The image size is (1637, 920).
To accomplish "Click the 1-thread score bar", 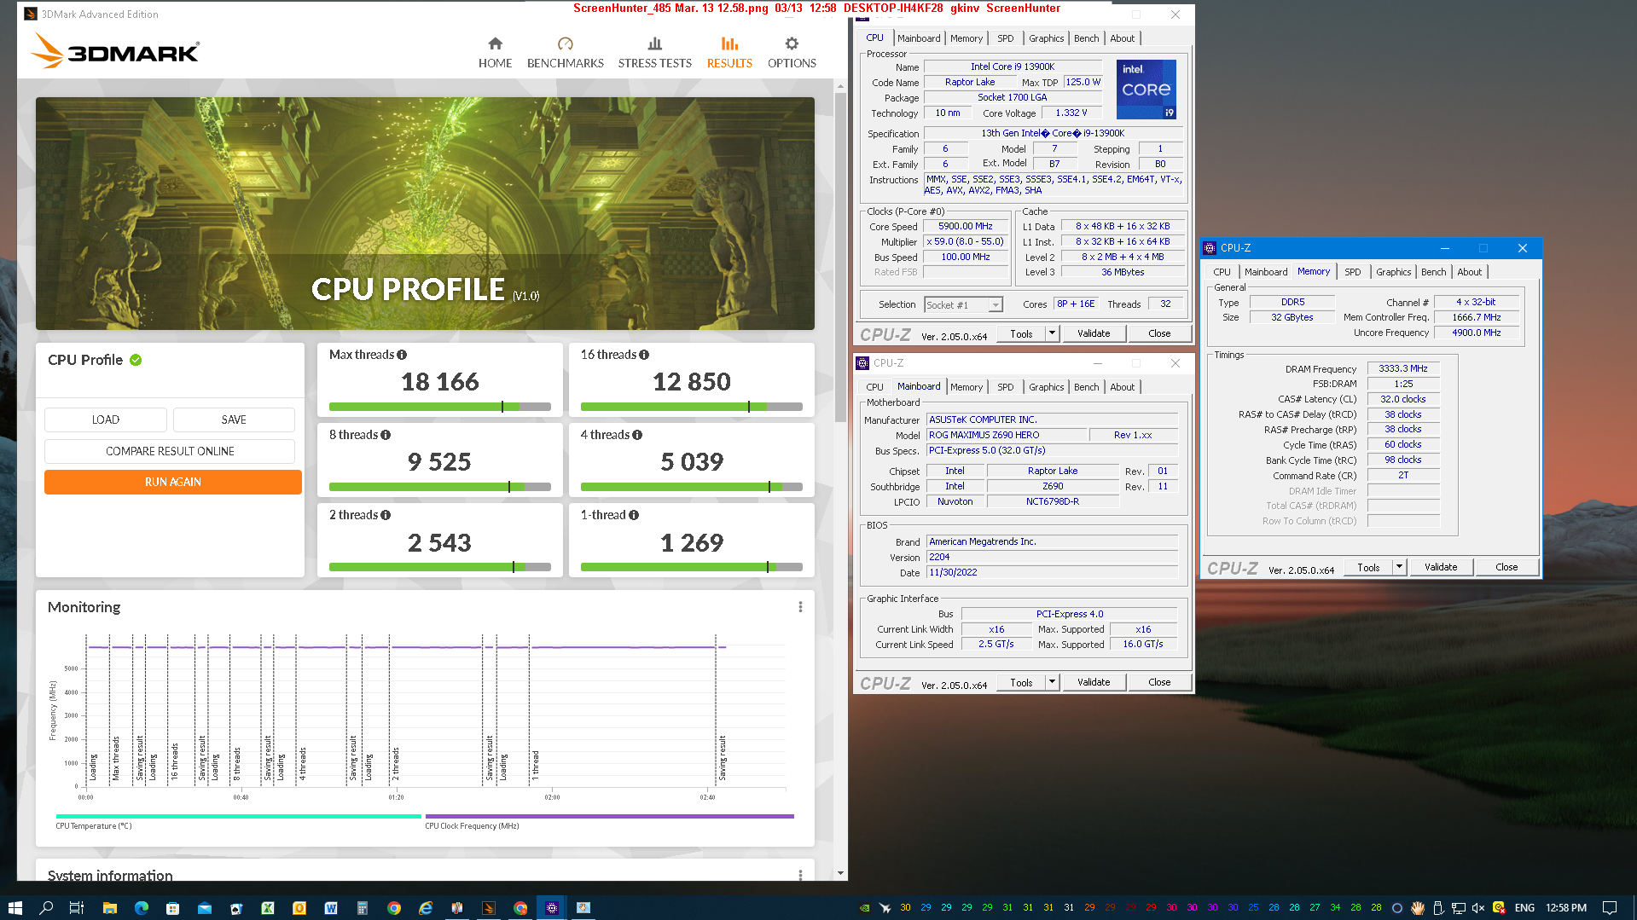I will coord(692,567).
